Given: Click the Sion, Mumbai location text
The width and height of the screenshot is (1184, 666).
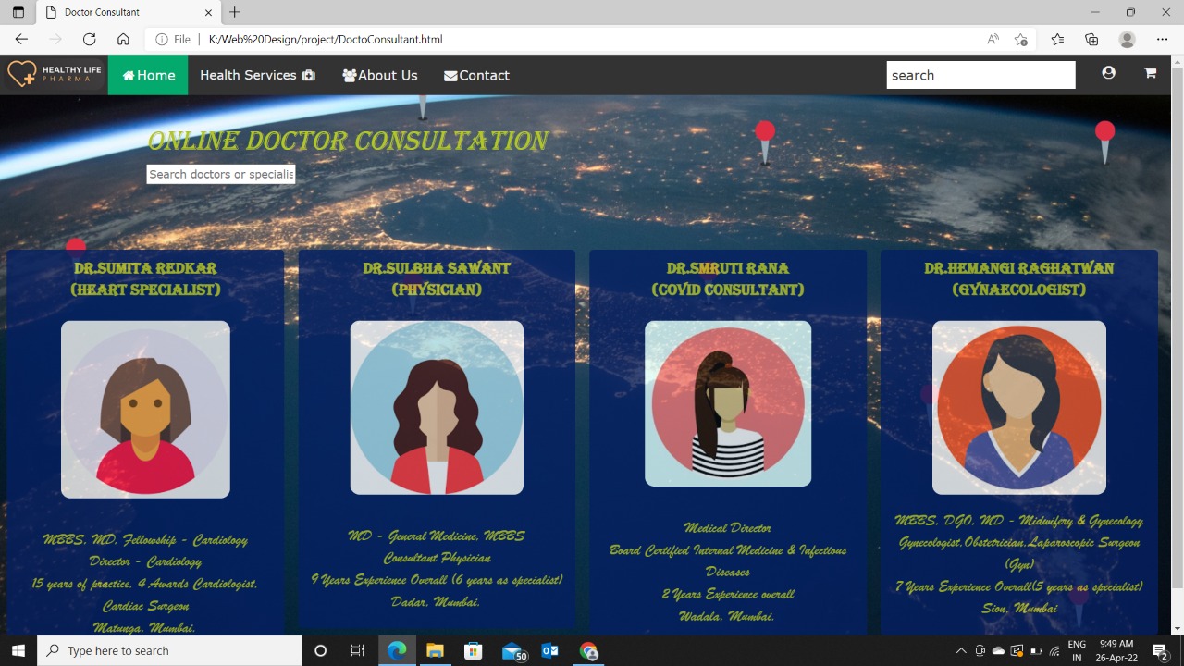Looking at the screenshot, I should 1019,609.
